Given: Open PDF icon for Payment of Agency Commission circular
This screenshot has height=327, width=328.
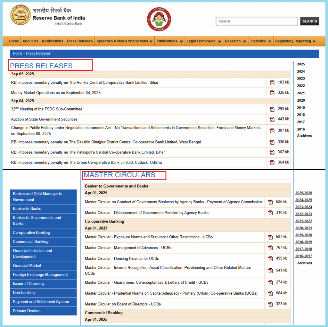Looking at the screenshot, I should point(270,202).
